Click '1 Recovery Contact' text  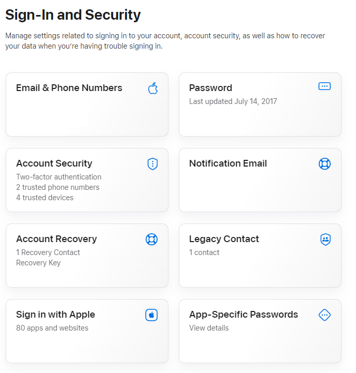click(48, 252)
